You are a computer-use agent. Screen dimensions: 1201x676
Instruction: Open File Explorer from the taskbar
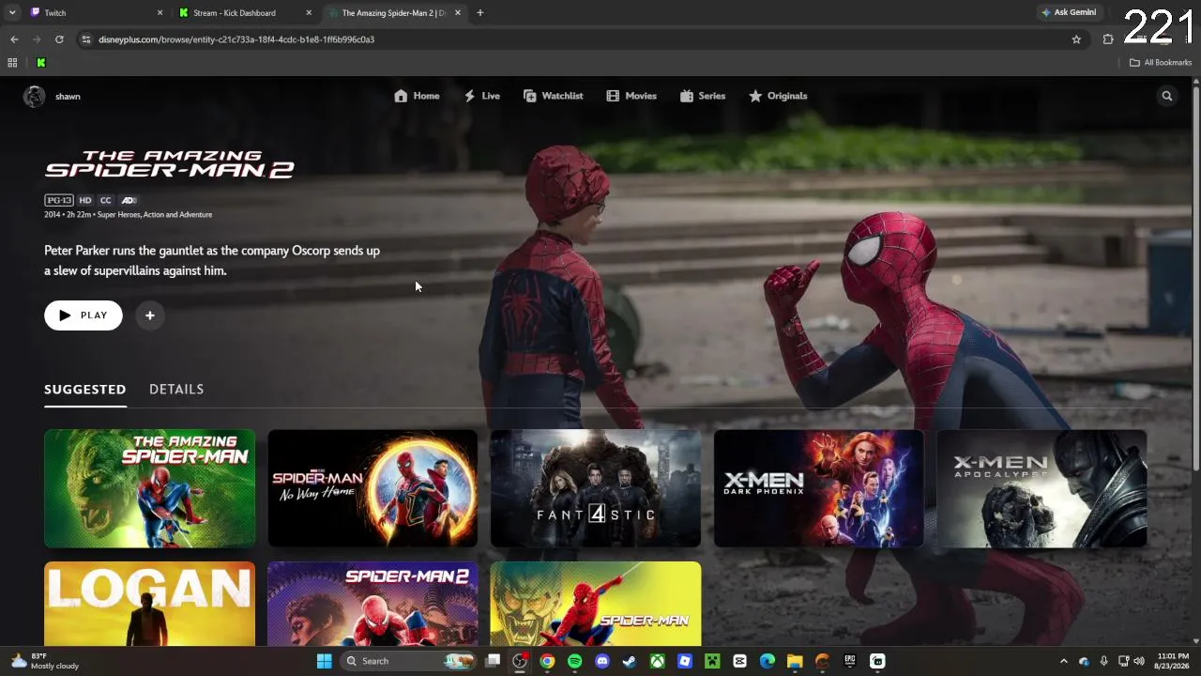pyautogui.click(x=795, y=661)
